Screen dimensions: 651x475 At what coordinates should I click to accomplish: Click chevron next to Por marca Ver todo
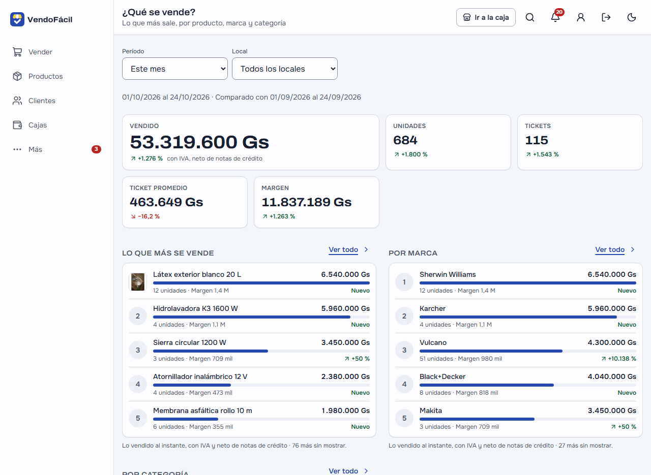633,249
